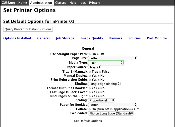This screenshot has height=127, width=175.
Task: Open the Administration tab
Action: (41, 3)
